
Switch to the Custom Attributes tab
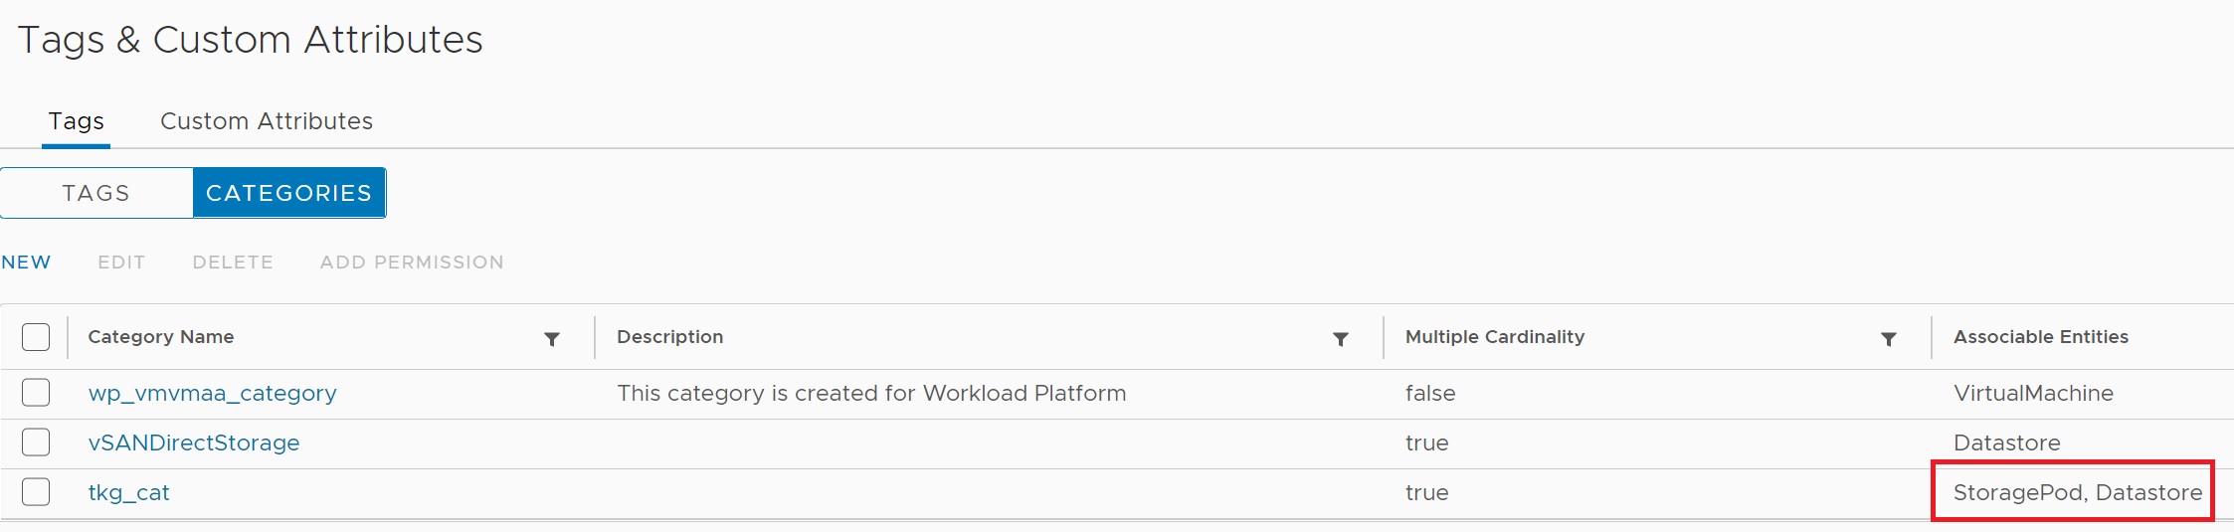coord(267,121)
